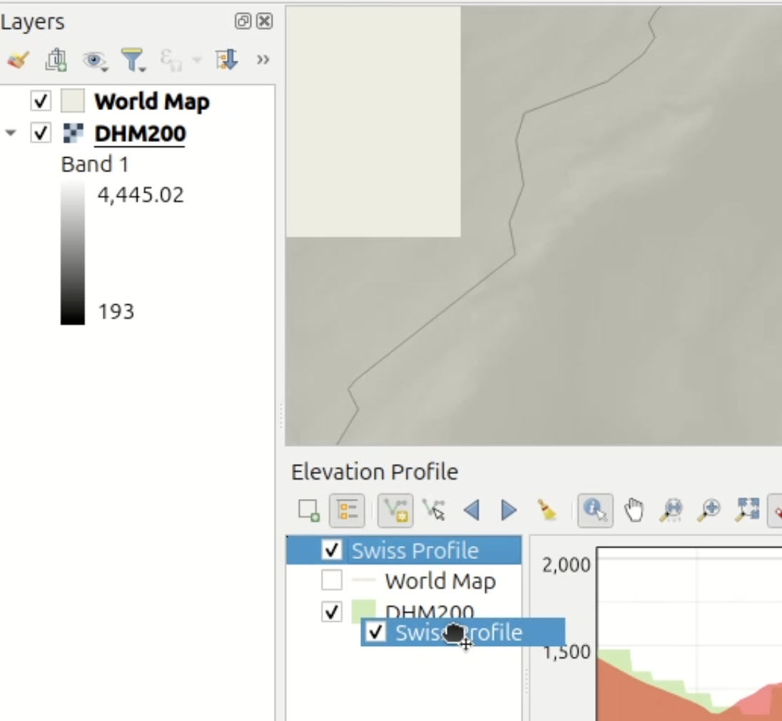Toggle Show Layer Tree button in profile

(x=347, y=510)
